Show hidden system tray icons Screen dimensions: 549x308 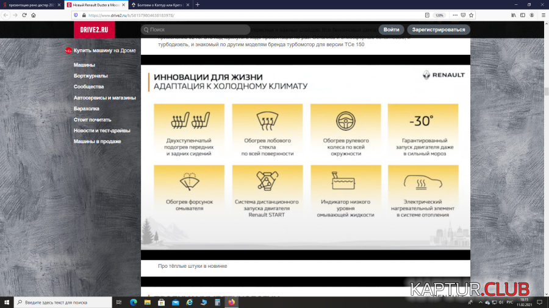[481, 303]
